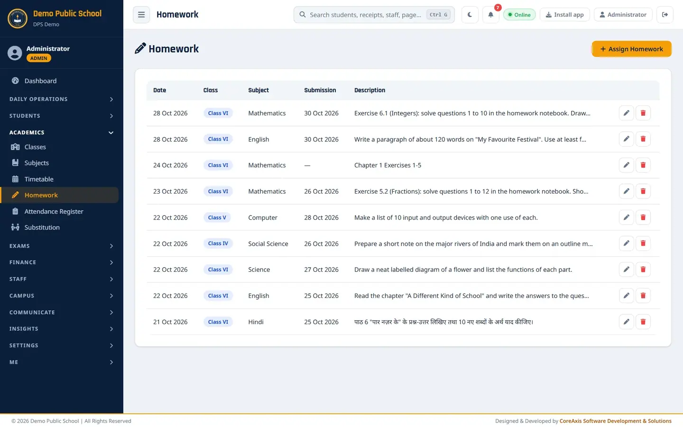Expand the Students sidebar section
The height and width of the screenshot is (427, 683).
click(x=62, y=116)
